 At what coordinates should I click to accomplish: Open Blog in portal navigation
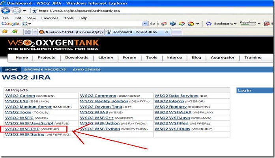196,57
